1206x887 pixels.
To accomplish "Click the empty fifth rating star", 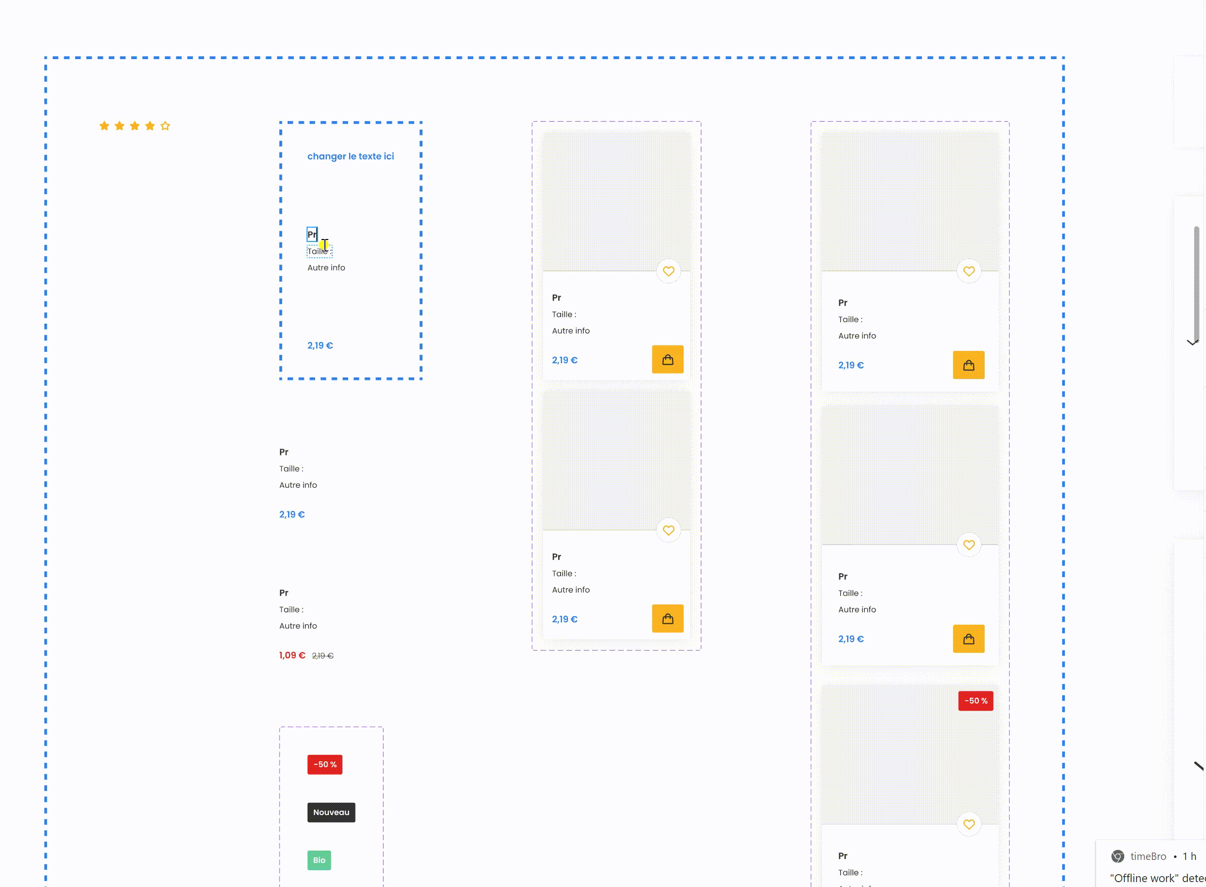I will tap(165, 126).
